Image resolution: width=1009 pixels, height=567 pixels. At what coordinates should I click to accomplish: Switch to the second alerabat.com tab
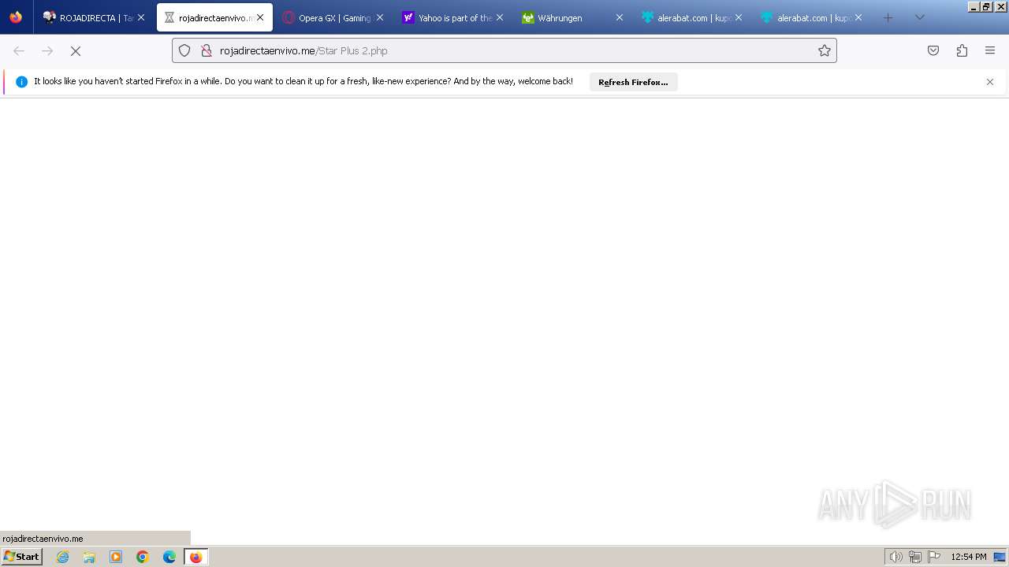(x=812, y=17)
